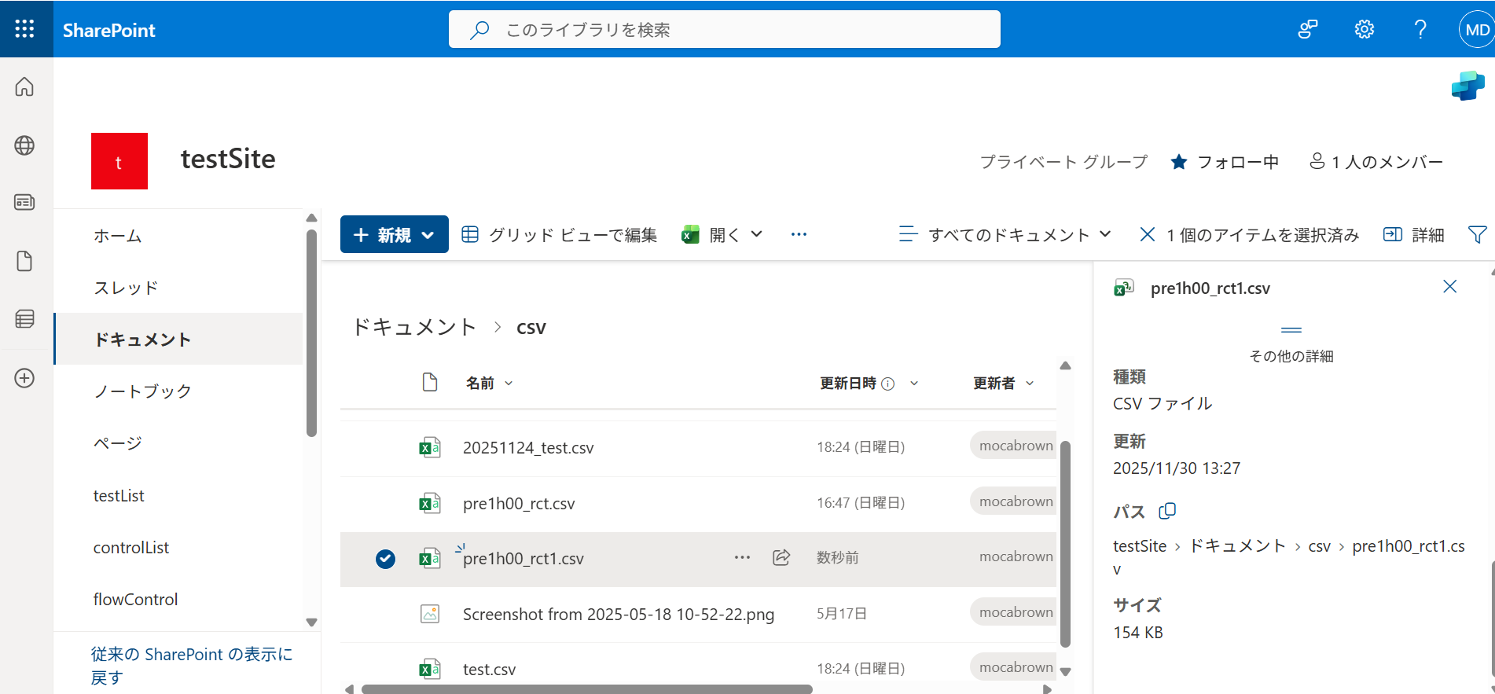Click the library search field
This screenshot has width=1495, height=694.
(724, 29)
